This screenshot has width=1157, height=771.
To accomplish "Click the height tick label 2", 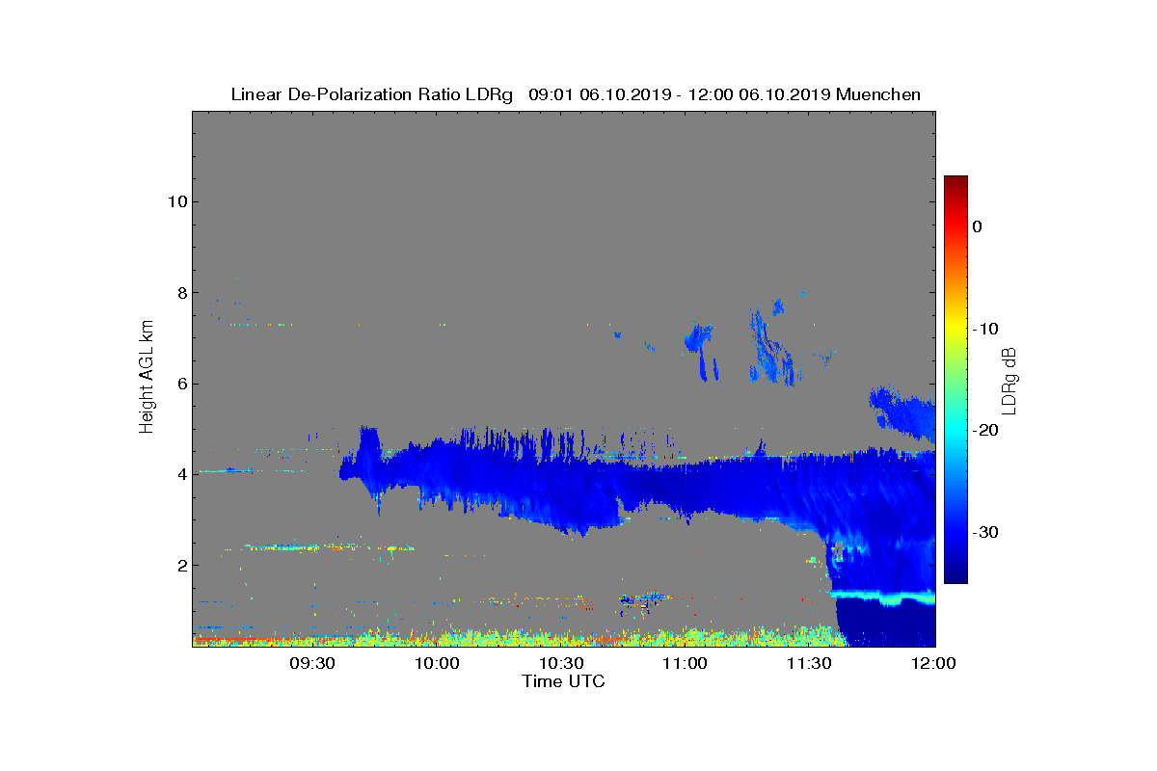I will click(180, 565).
